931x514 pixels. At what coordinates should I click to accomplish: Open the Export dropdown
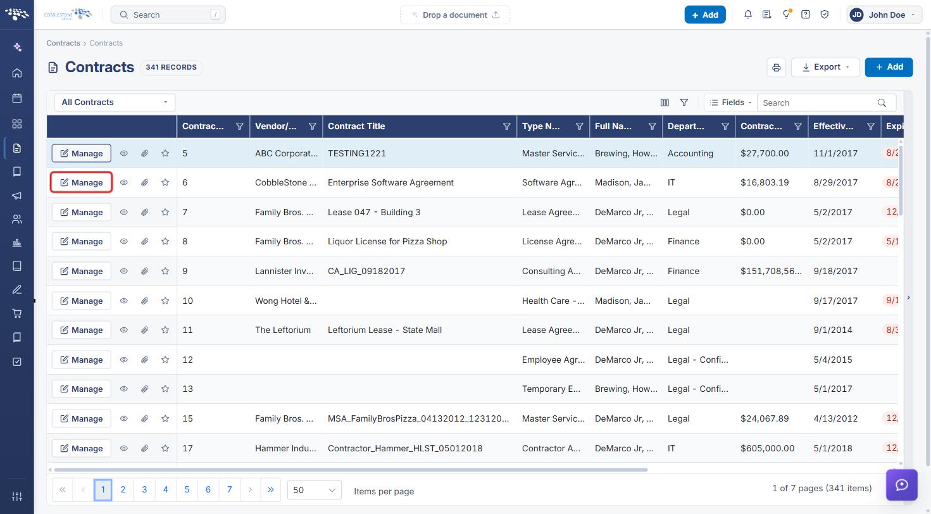tap(826, 67)
